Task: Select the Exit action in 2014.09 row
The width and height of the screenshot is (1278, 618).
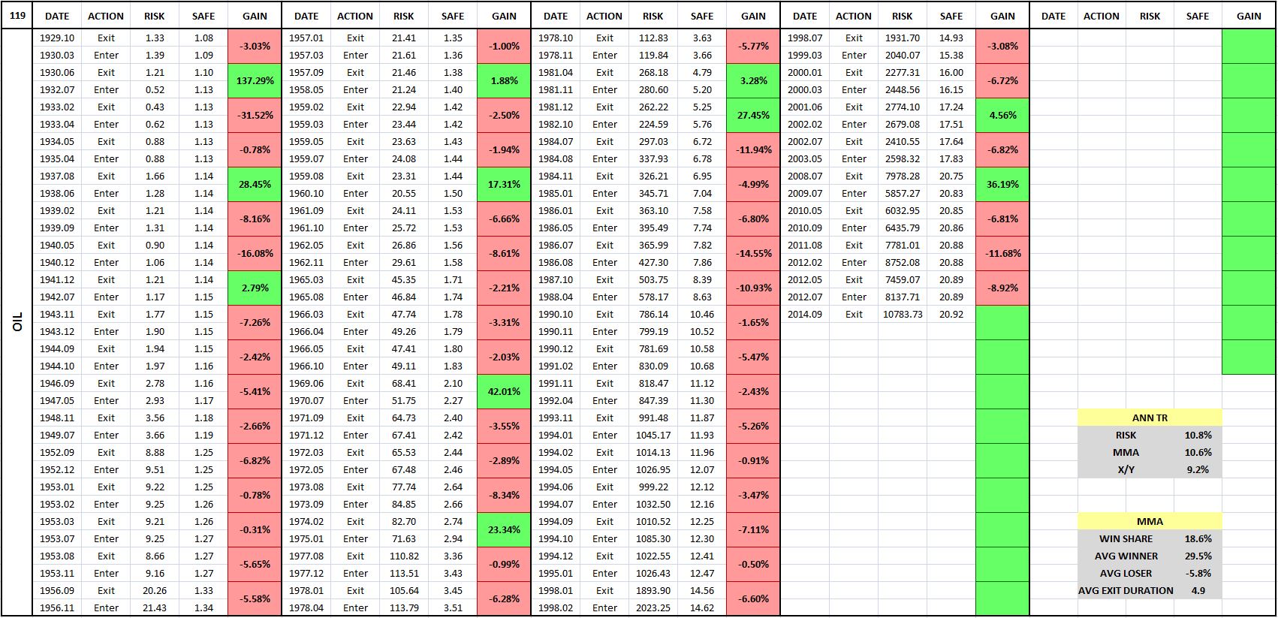Action: 854,314
